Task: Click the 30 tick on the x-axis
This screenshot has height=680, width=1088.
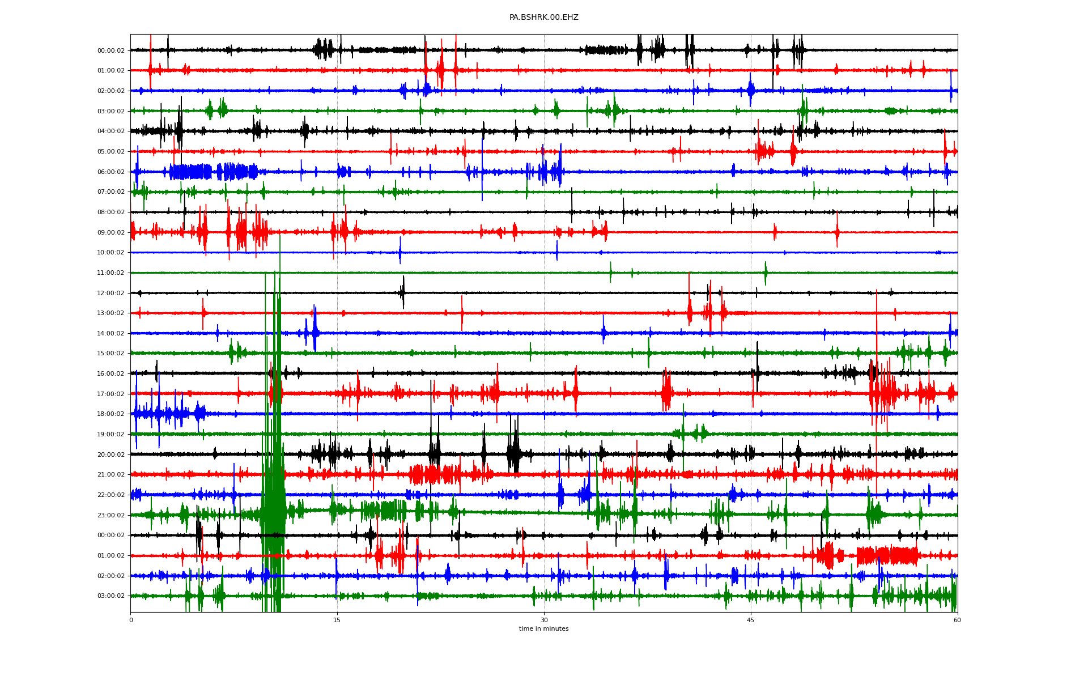Action: coord(544,620)
